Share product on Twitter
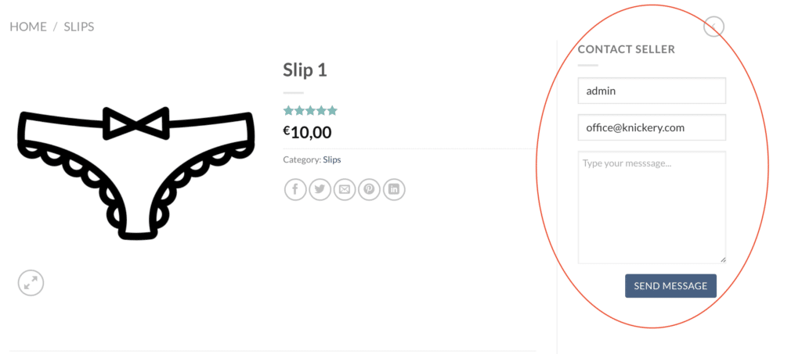The width and height of the screenshot is (802, 354). coord(320,190)
